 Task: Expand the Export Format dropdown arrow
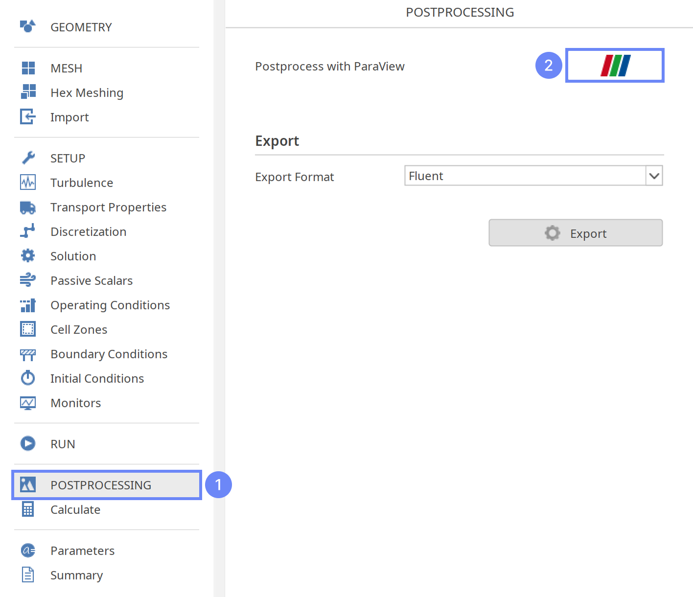pyautogui.click(x=654, y=176)
